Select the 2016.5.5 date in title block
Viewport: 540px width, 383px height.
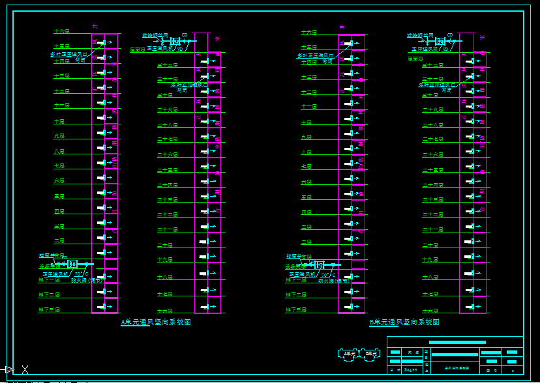click(x=410, y=370)
